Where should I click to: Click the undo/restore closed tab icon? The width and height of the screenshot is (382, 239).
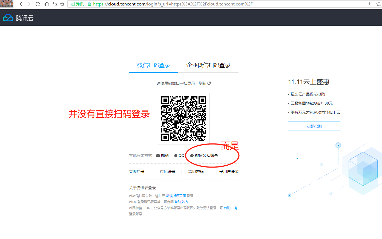pos(54,4)
